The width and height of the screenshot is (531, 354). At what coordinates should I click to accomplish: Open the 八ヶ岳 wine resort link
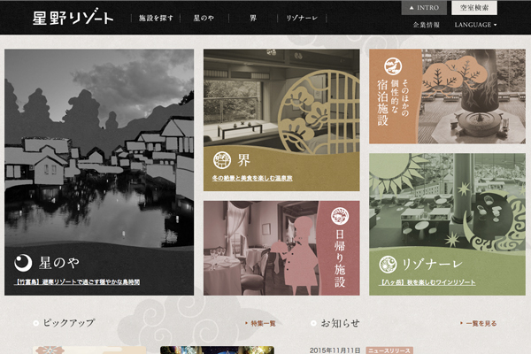click(427, 282)
